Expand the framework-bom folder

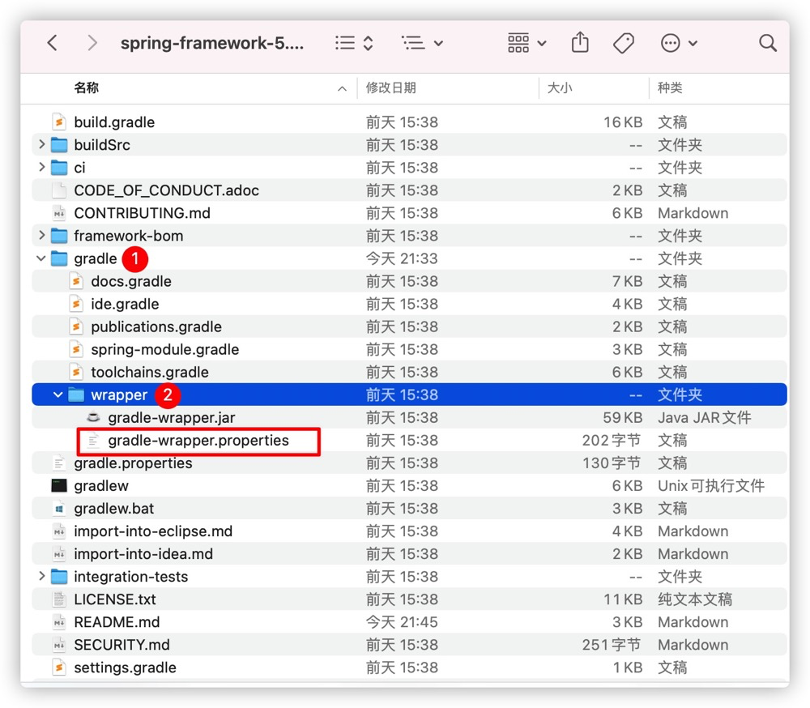[42, 235]
